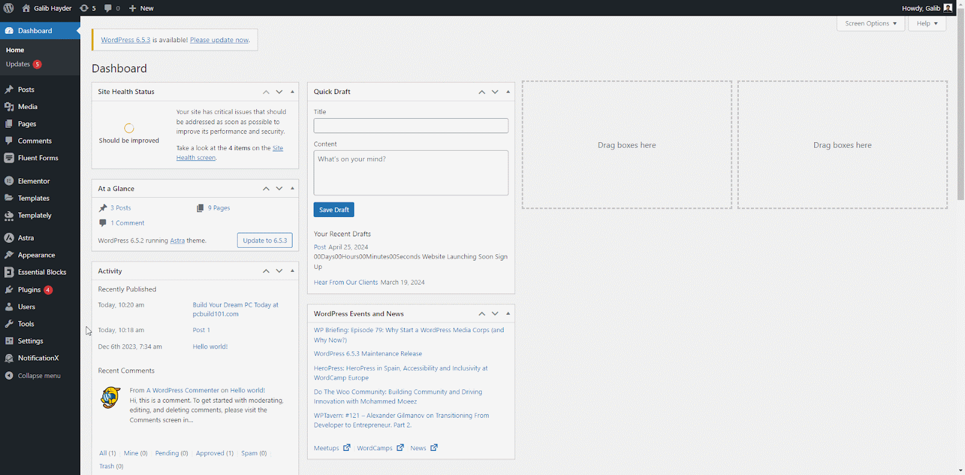Open the Help dropdown tab
Screen dimensions: 965x475
pos(927,24)
